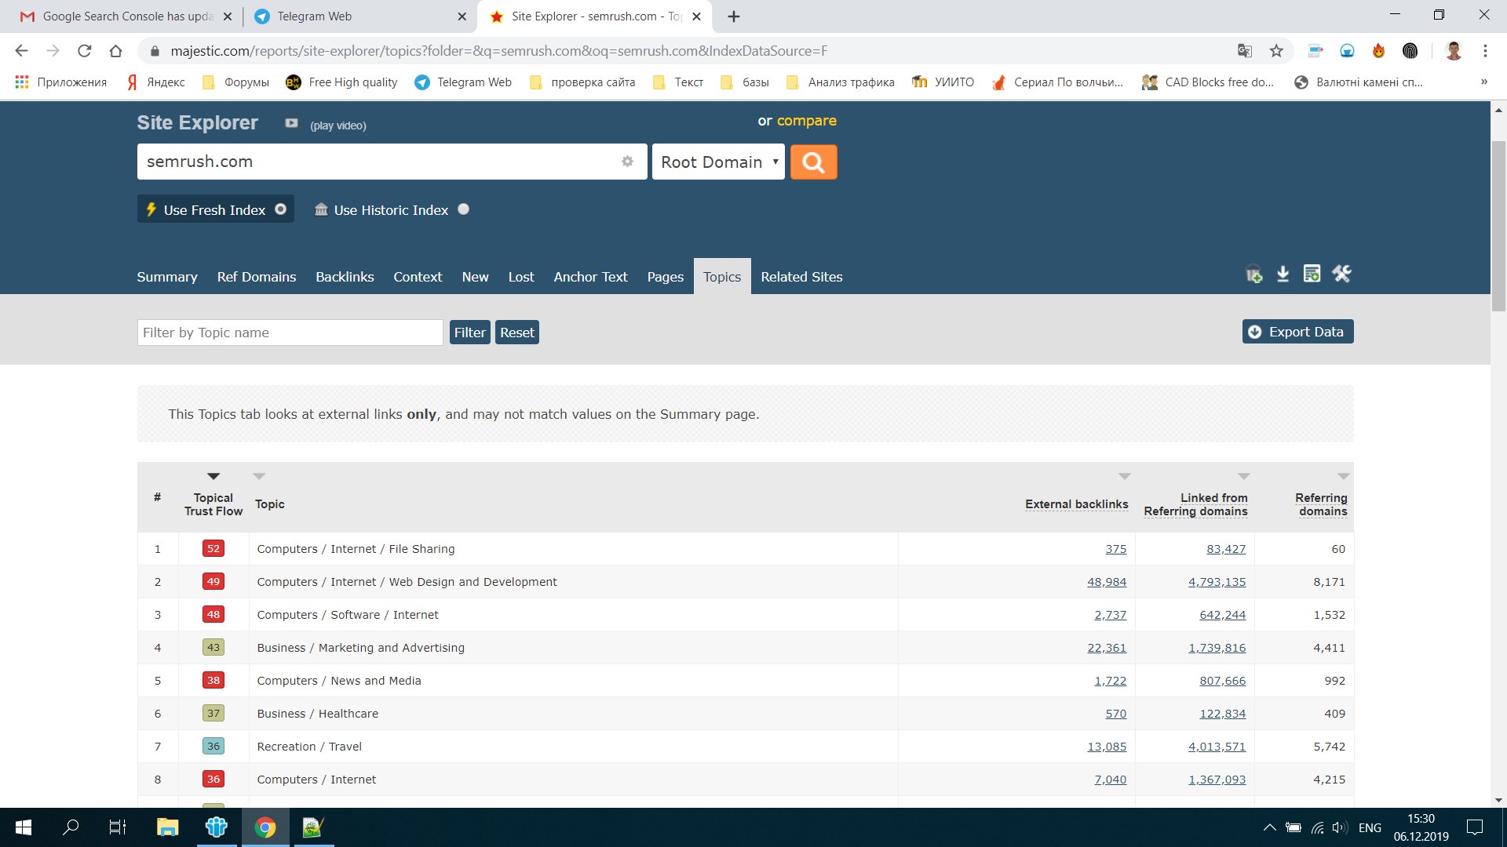Image resolution: width=1507 pixels, height=847 pixels.
Task: Open the 13,085 external backlinks link
Action: 1107,747
